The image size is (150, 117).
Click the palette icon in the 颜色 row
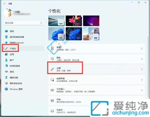(x=52, y=59)
